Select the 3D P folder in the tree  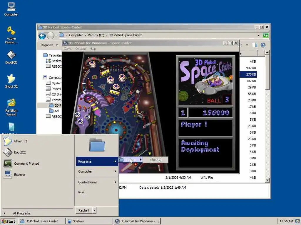tap(55, 105)
